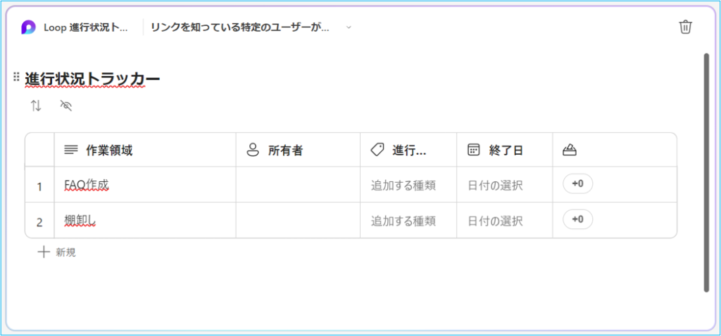The image size is (721, 336).
Task: Click the sort arrows icon
Action: 36,106
